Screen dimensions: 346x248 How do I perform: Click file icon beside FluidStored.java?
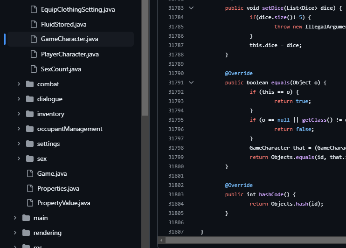coord(34,24)
